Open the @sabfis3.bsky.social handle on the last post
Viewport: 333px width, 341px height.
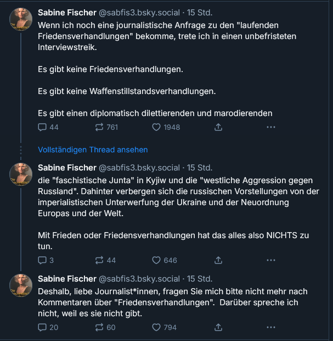139,278
